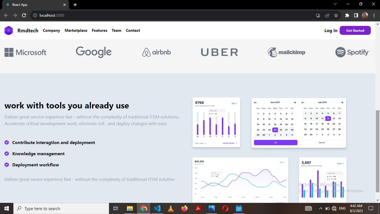Click next arrow right of June 2021
Image resolution: width=380 pixels, height=214 pixels.
[x=294, y=102]
